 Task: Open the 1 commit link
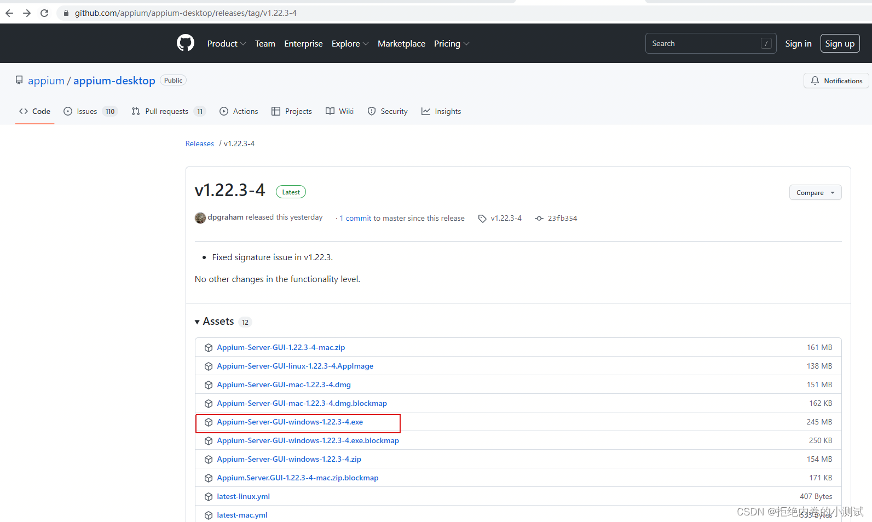pos(356,218)
